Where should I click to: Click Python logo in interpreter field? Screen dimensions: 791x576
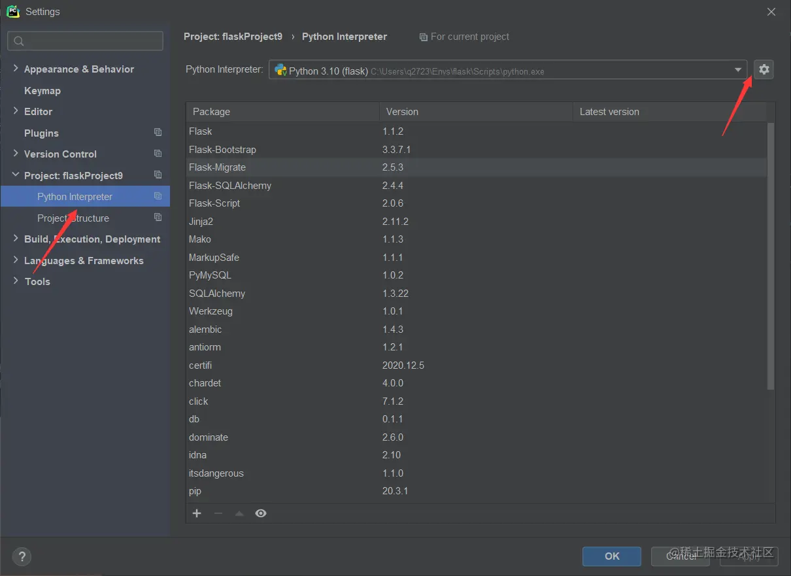(x=280, y=70)
